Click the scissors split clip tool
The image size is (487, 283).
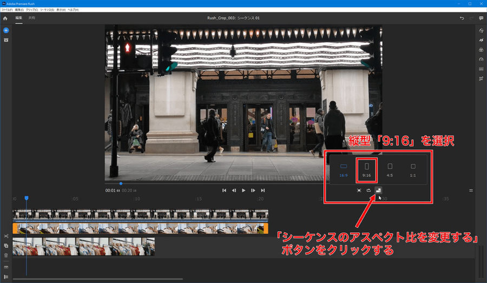pyautogui.click(x=6, y=236)
